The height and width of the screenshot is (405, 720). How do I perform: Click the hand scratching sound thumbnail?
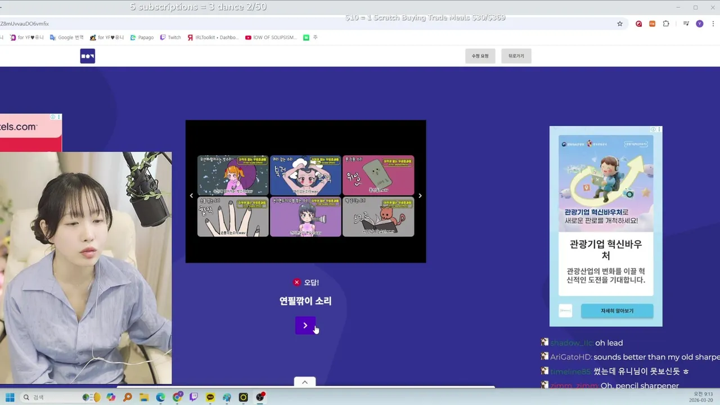[233, 217]
